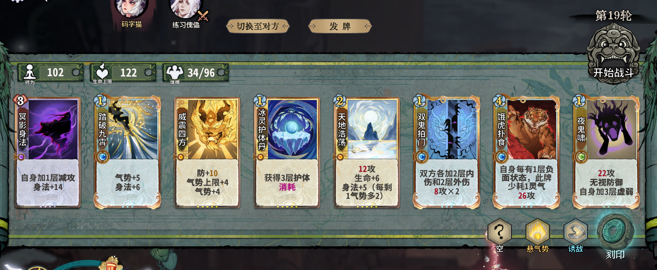Select the 夜鬼啸 card
Image resolution: width=657 pixels, height=270 pixels.
[x=606, y=152]
